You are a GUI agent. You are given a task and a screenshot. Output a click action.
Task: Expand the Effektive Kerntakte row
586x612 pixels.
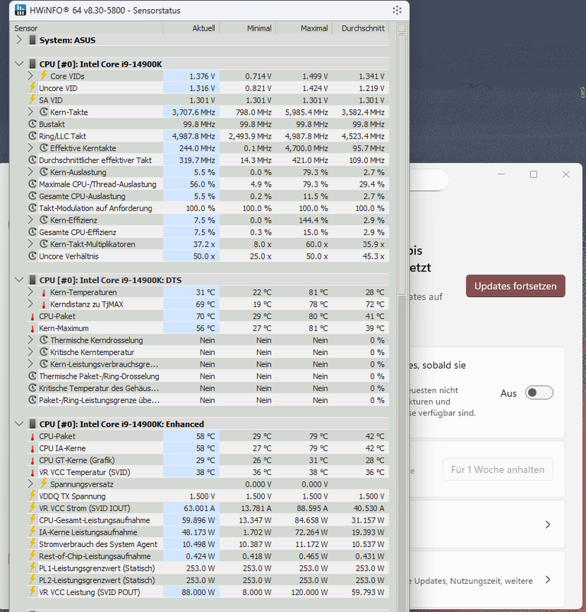(31, 148)
